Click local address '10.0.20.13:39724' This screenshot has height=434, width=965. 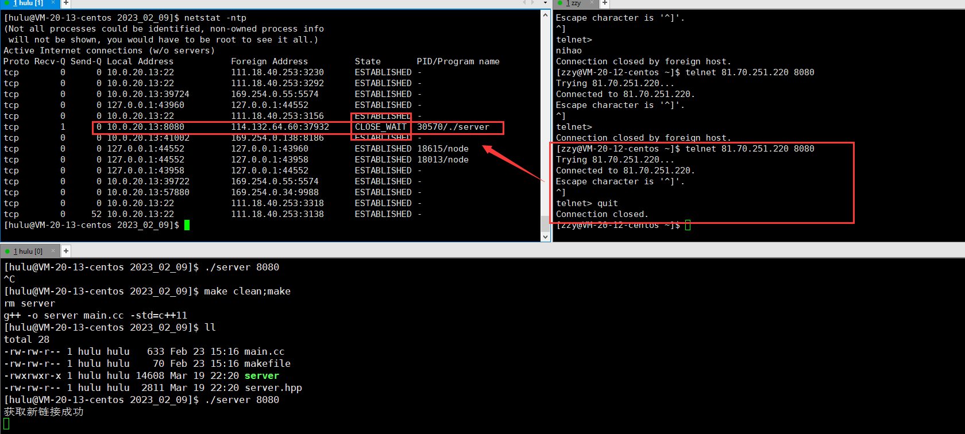pyautogui.click(x=148, y=94)
